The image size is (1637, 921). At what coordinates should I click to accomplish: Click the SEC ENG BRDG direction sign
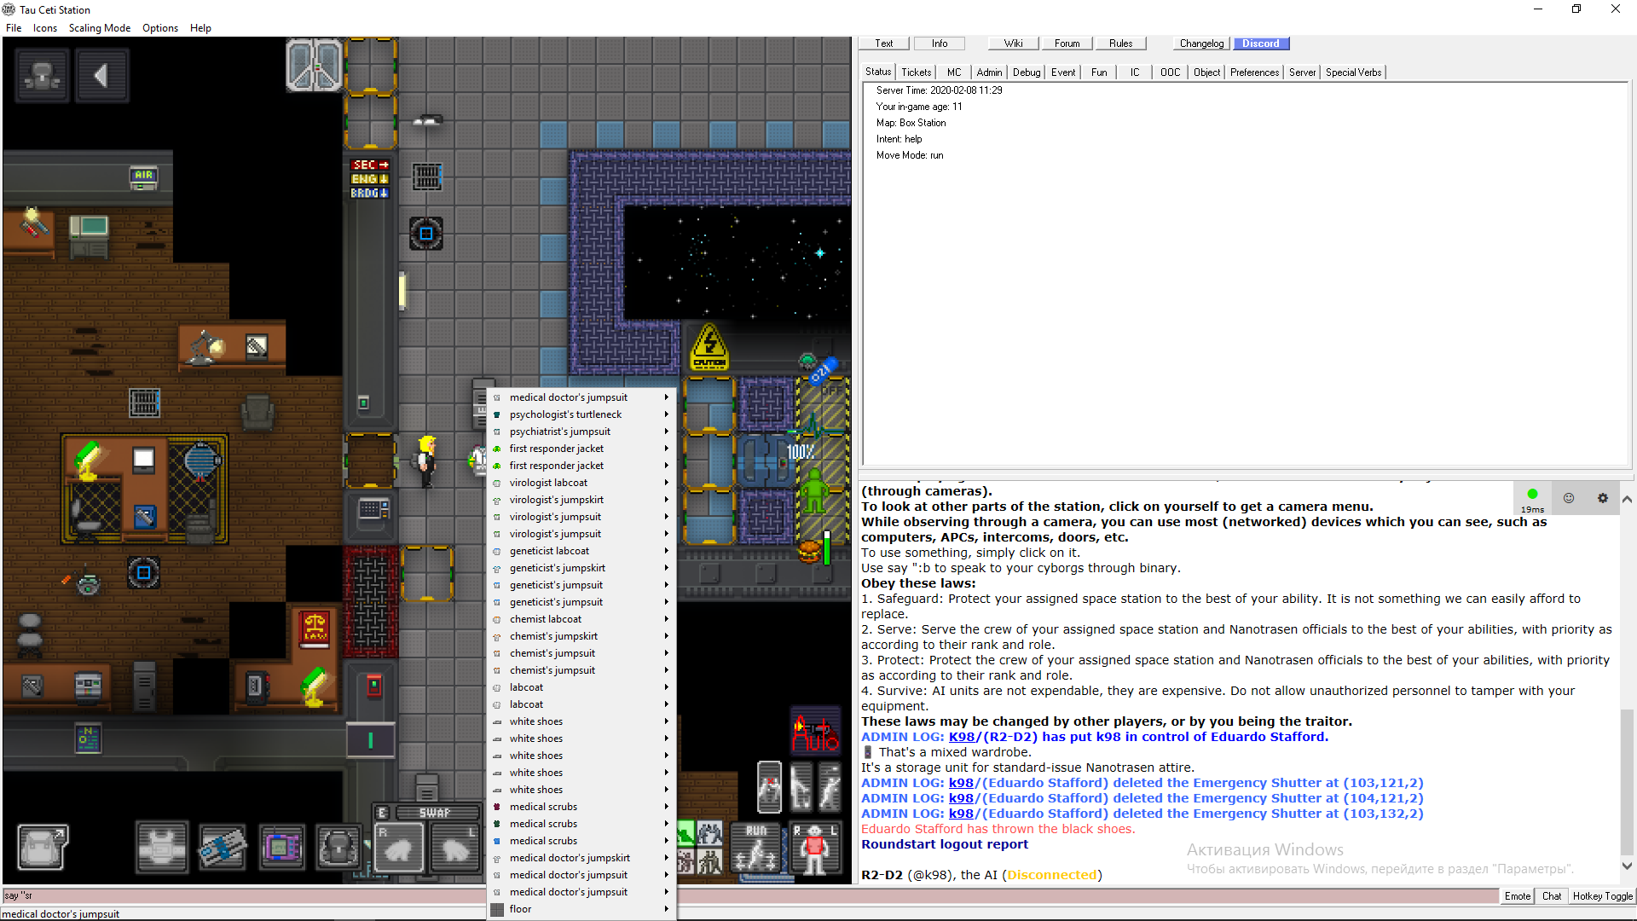pyautogui.click(x=370, y=179)
